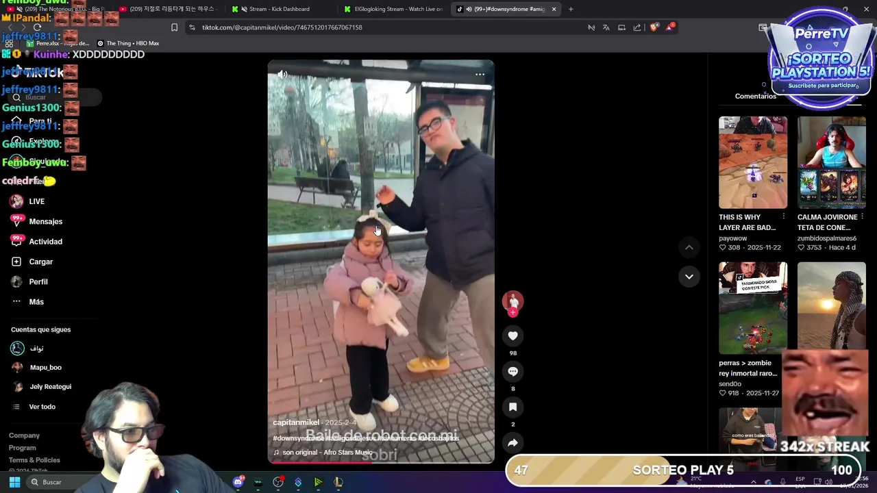The width and height of the screenshot is (877, 493).
Task: Open the Program footer link
Action: [22, 448]
